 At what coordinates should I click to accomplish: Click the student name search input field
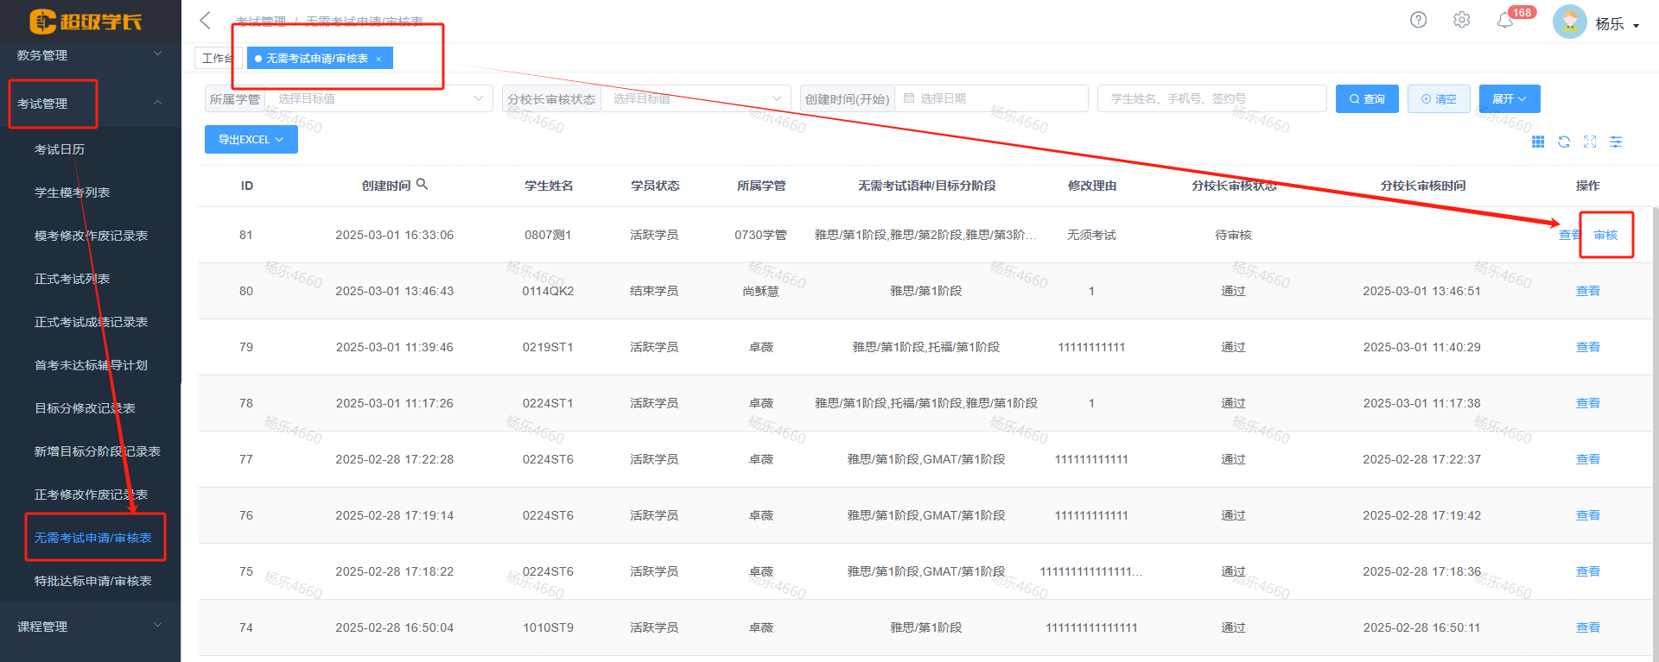pyautogui.click(x=1211, y=98)
